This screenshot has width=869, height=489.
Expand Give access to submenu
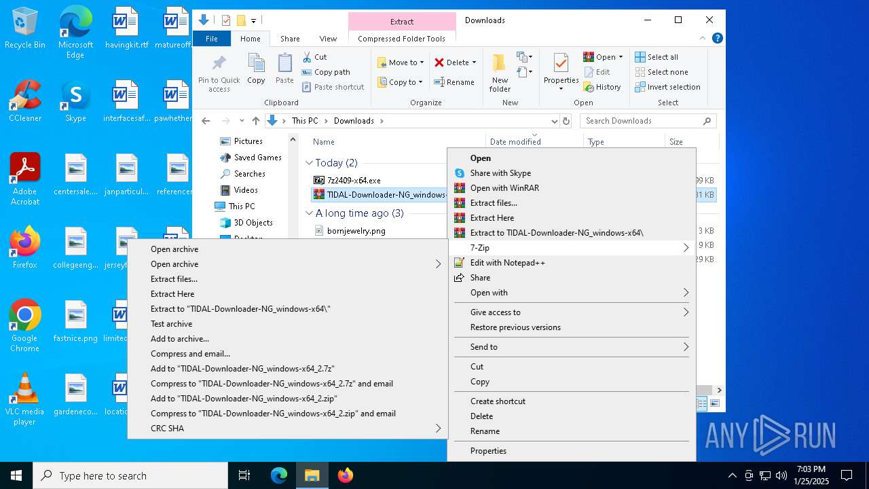(686, 312)
